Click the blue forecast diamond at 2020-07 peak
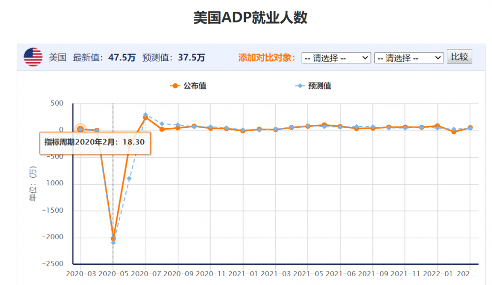The height and width of the screenshot is (285, 492). coord(146,115)
